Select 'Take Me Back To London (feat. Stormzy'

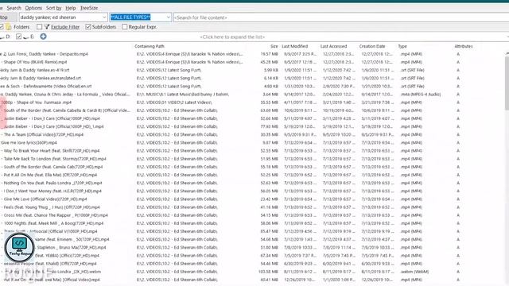(x=55, y=159)
